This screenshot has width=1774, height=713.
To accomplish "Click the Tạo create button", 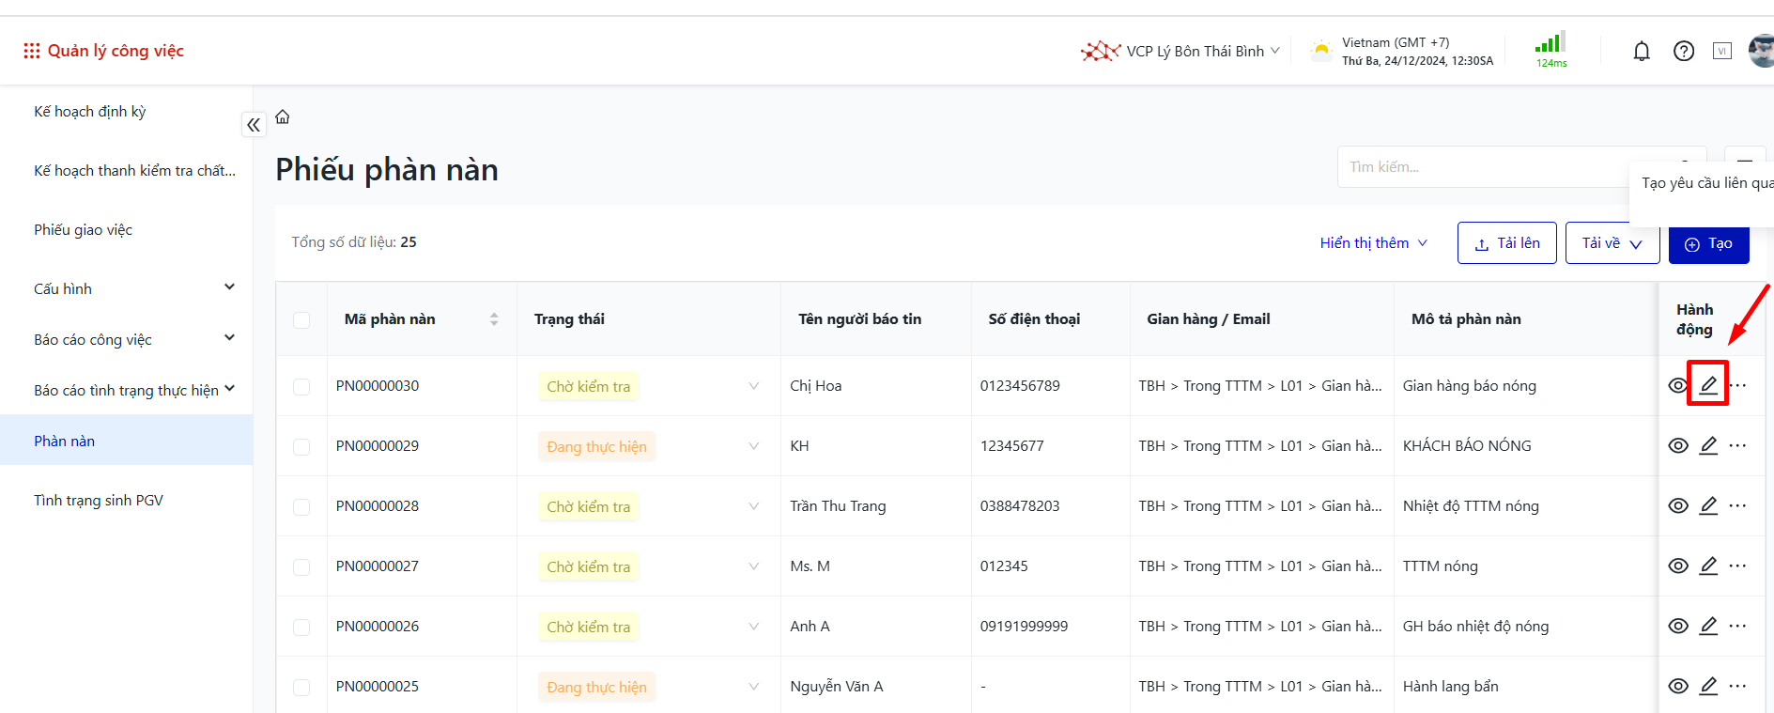I will coord(1708,244).
